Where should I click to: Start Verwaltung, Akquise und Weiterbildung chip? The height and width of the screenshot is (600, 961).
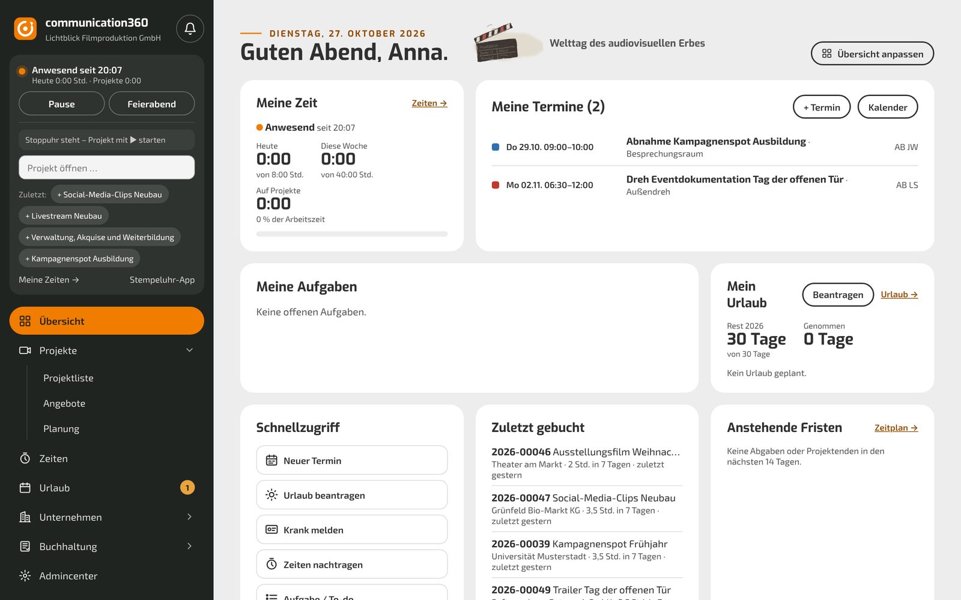pyautogui.click(x=100, y=237)
